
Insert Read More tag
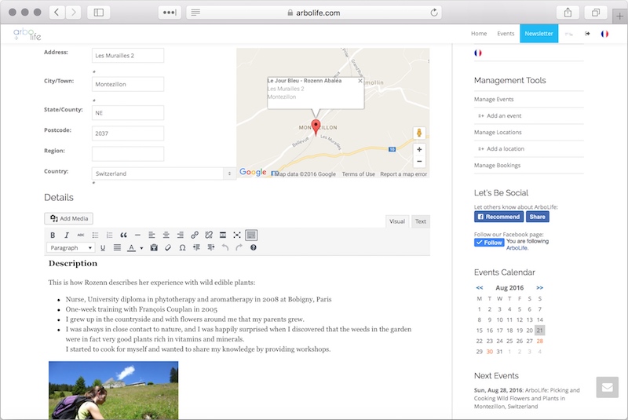pyautogui.click(x=223, y=235)
